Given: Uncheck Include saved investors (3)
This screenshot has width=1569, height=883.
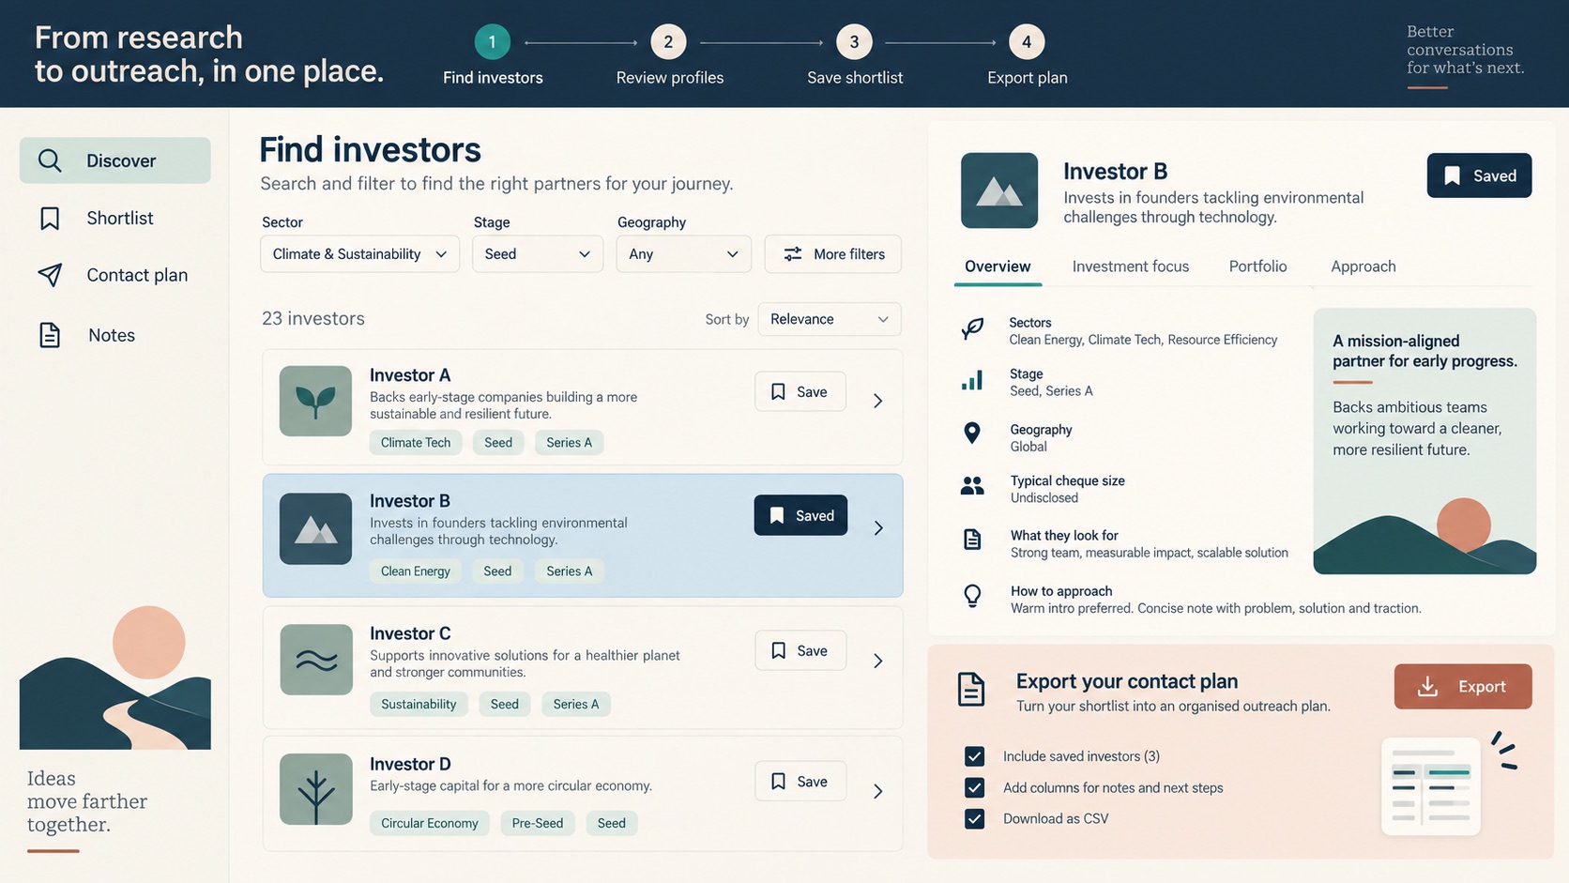Looking at the screenshot, I should point(975,756).
